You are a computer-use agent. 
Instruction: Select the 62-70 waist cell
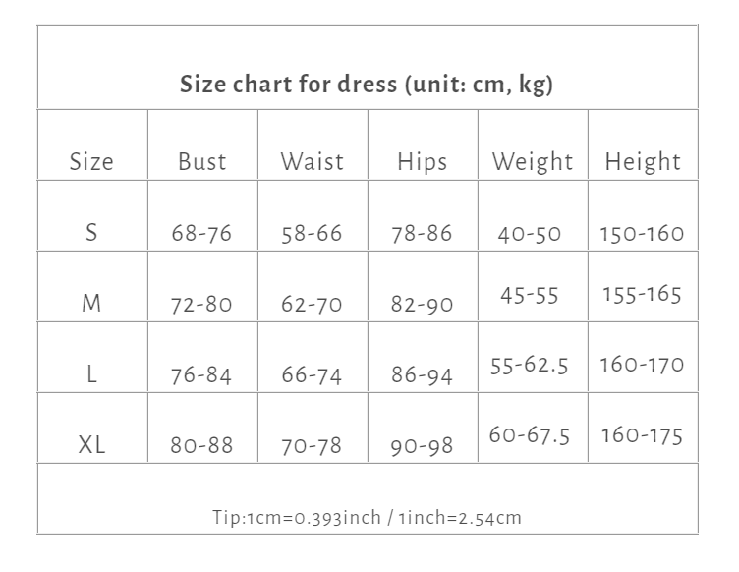312,305
